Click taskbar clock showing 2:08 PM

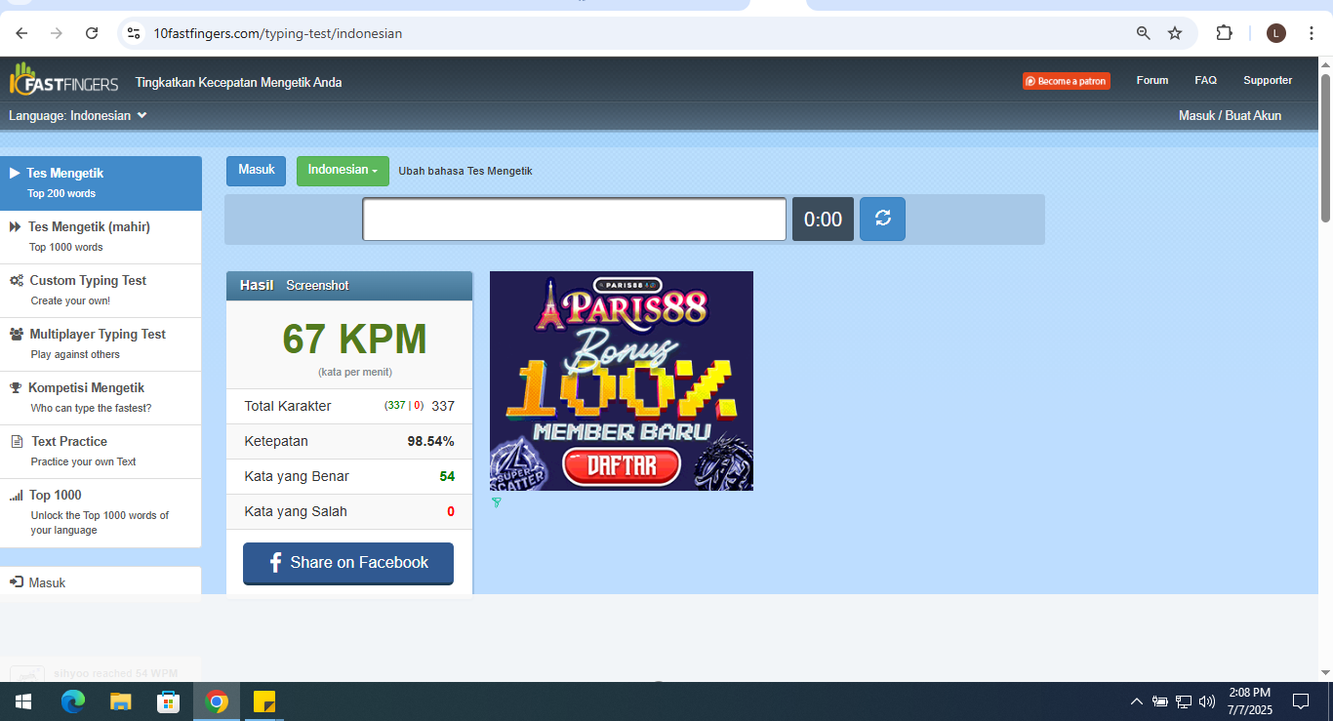[1249, 701]
